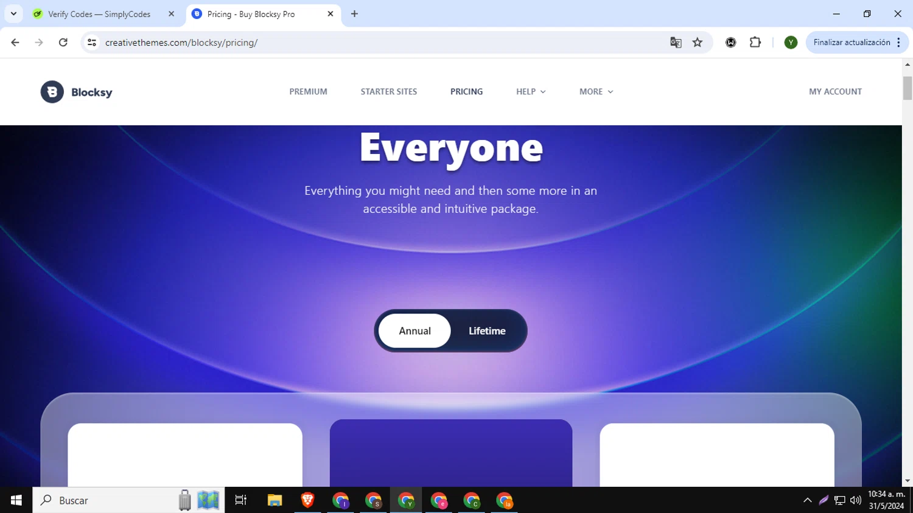Open File Explorer from the taskbar

(275, 500)
